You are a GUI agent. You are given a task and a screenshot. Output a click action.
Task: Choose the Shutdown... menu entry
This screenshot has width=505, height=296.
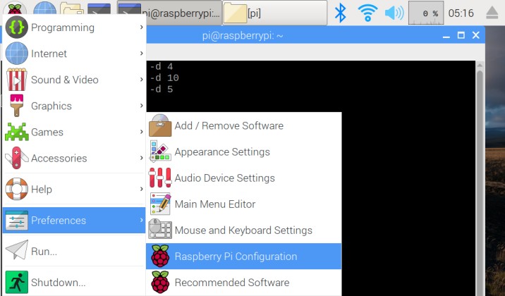pyautogui.click(x=74, y=282)
